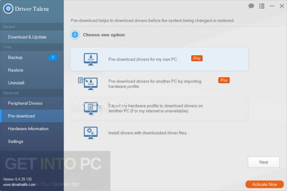Screen dimensions: 287x191
Task: Click the Version 6.4.39.130 text
Action: pos(18,179)
